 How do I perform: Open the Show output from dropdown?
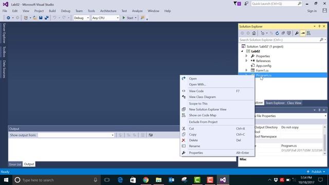pyautogui.click(x=76, y=135)
